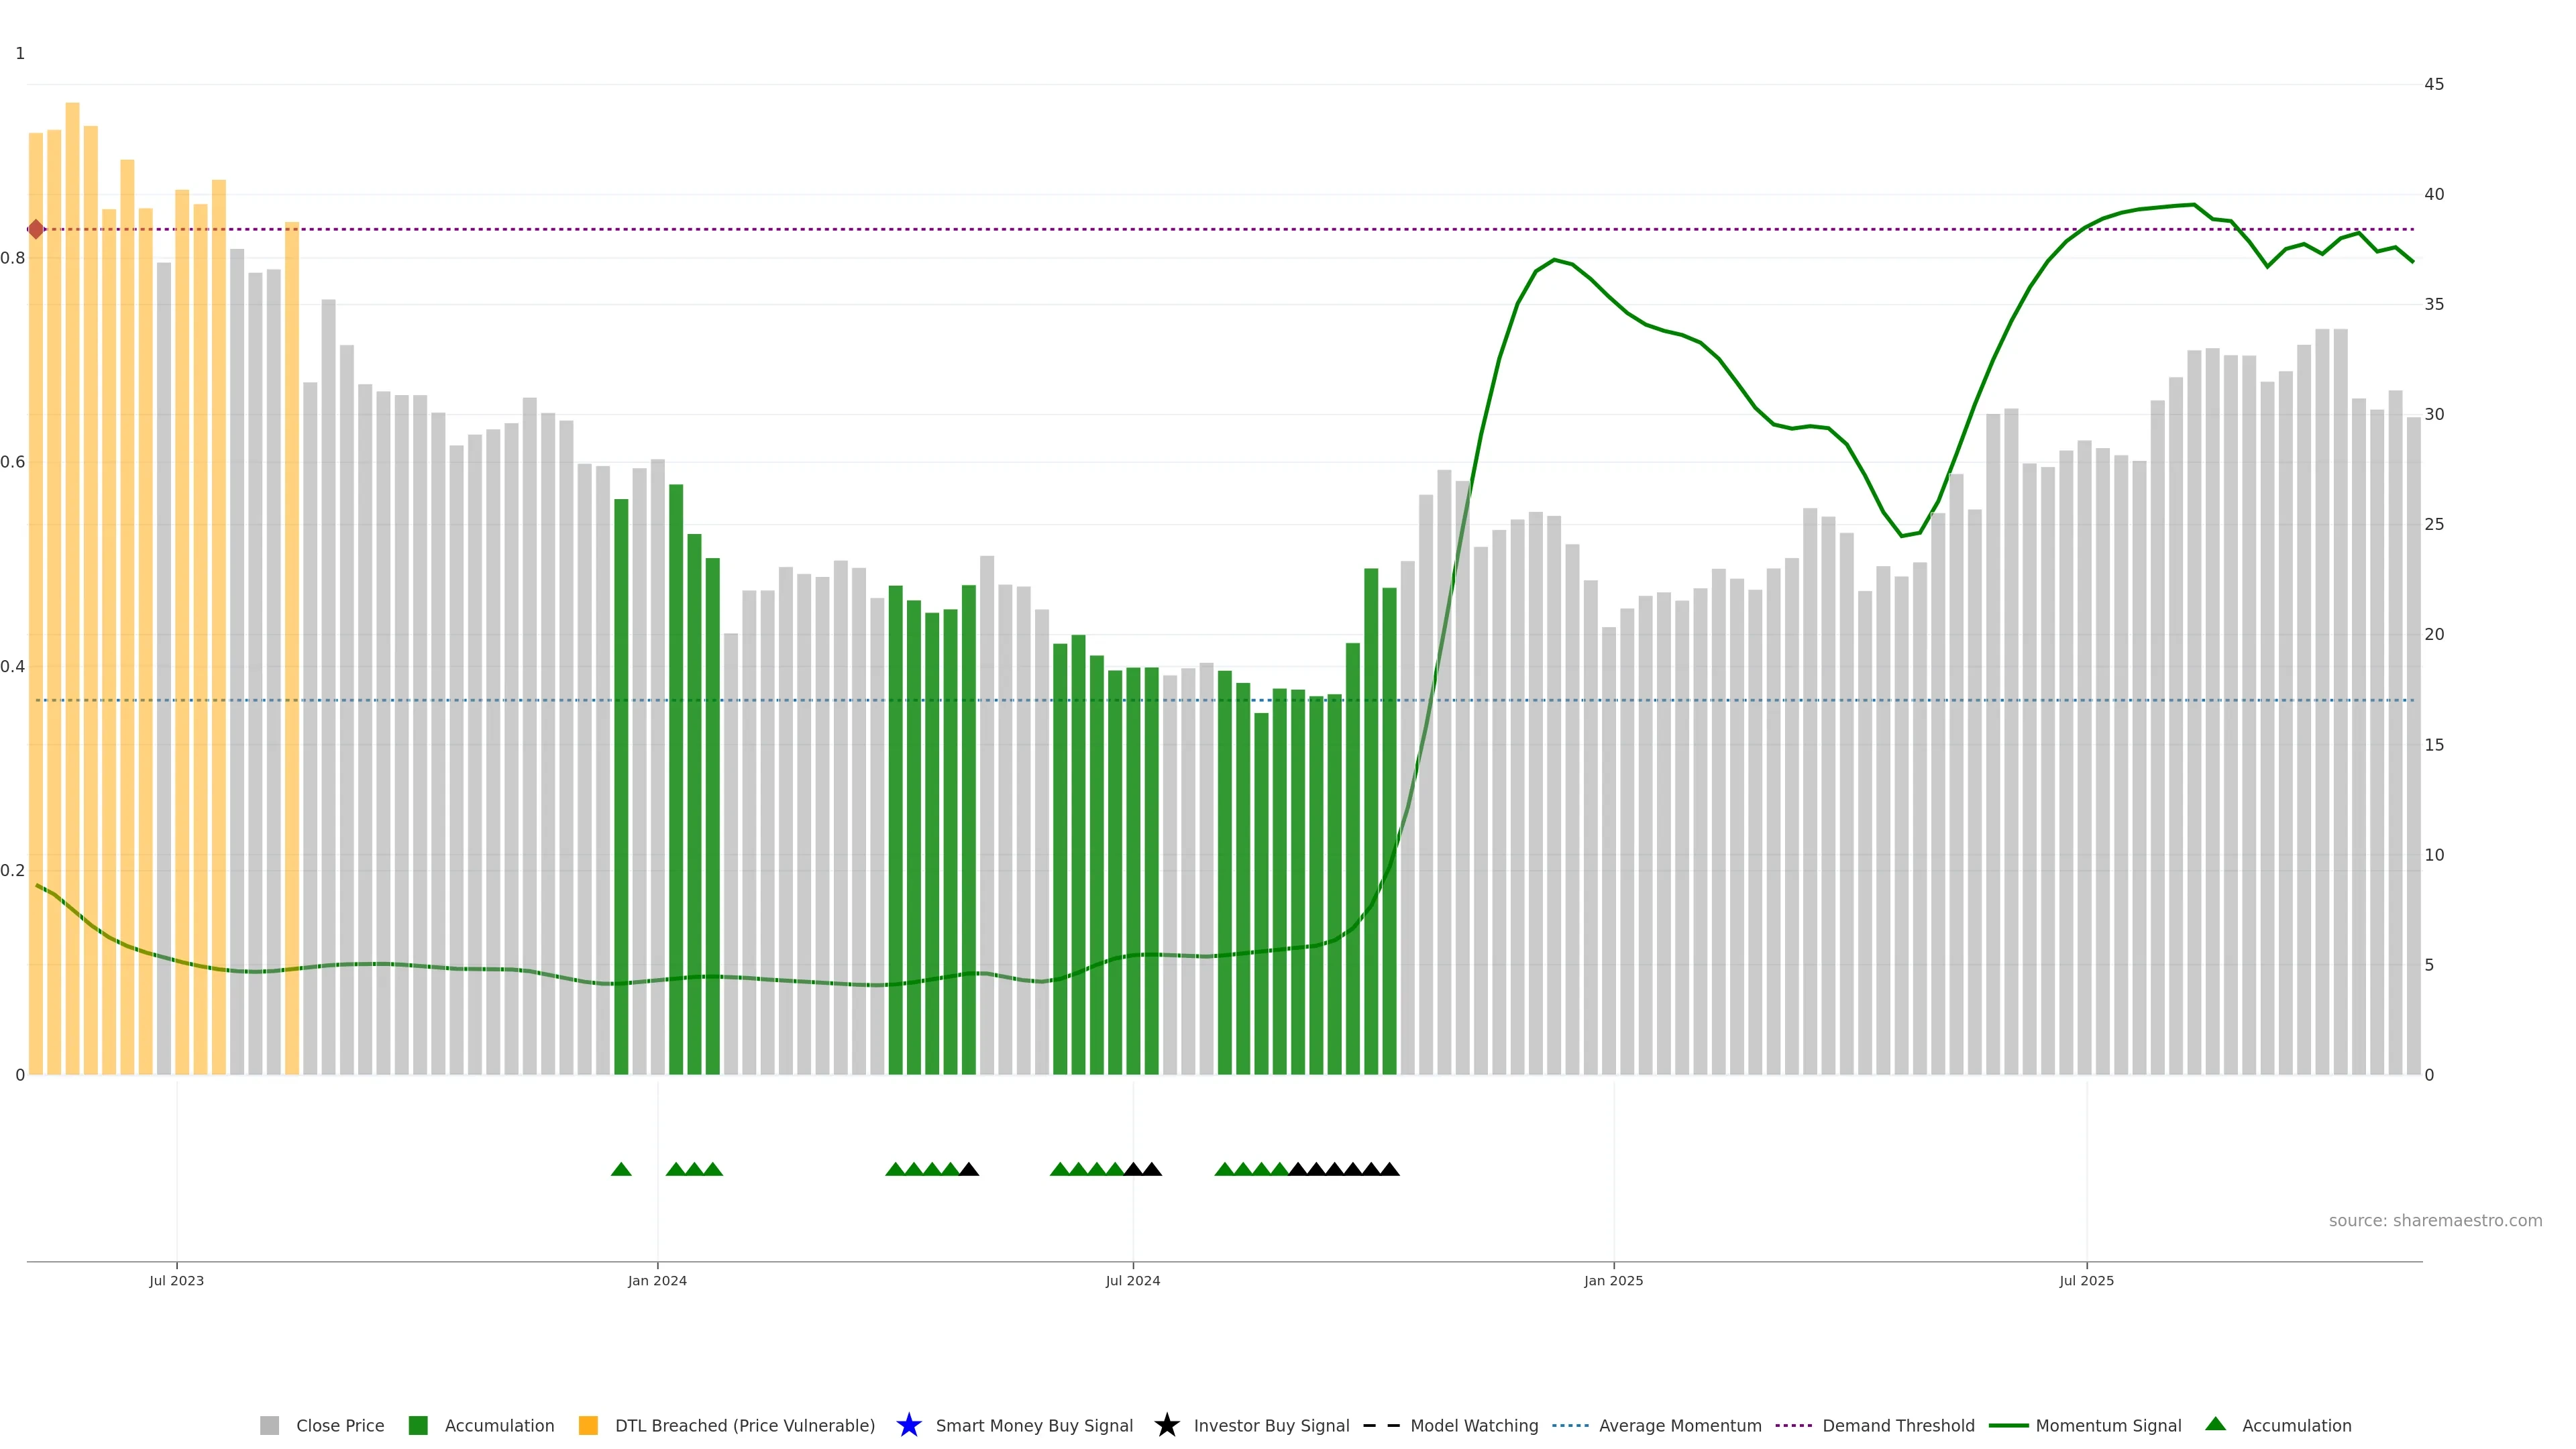The height and width of the screenshot is (1449, 2576).
Task: Click the red diamond on demand threshold
Action: [x=36, y=229]
